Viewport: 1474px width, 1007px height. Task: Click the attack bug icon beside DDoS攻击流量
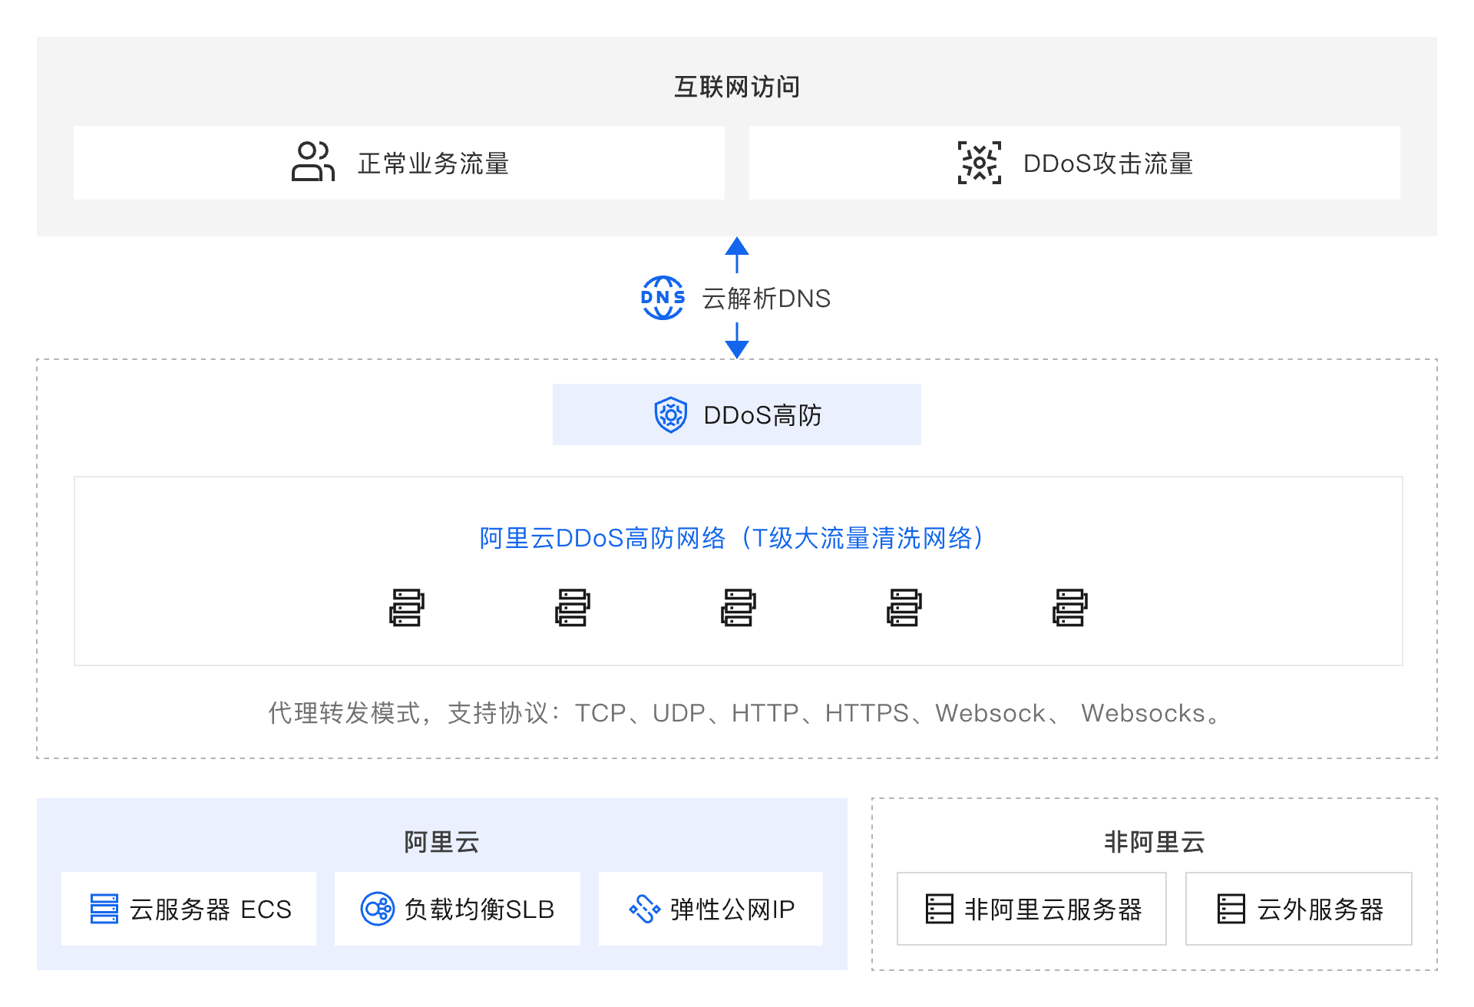coord(980,163)
